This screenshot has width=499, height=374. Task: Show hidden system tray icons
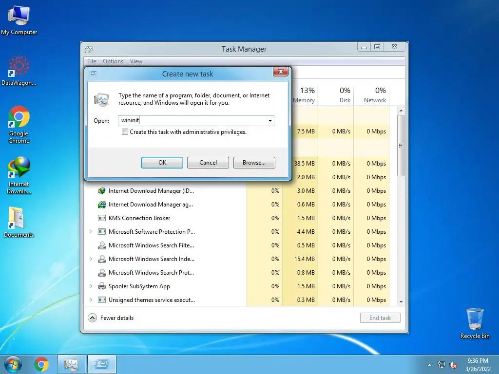click(430, 365)
